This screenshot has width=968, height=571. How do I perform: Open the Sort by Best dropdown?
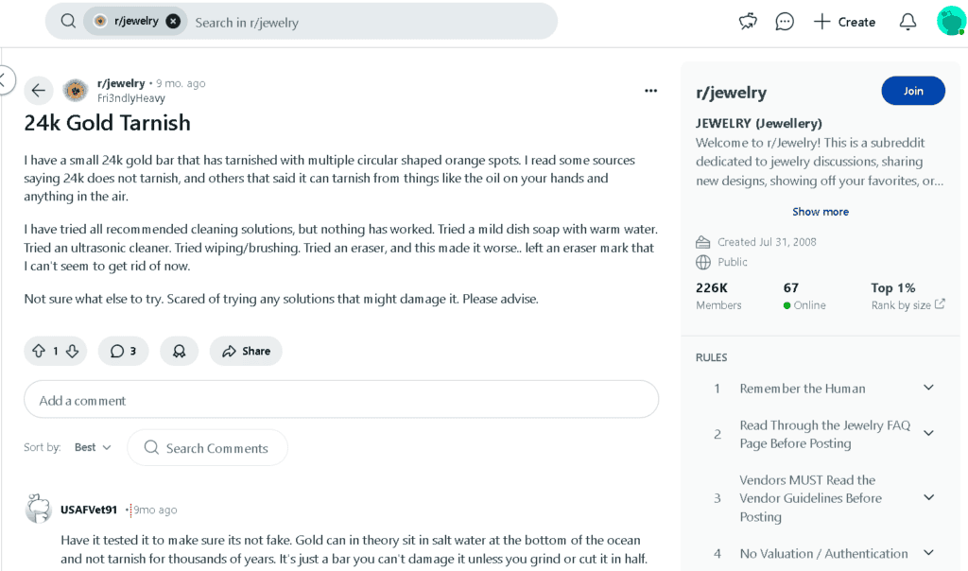[93, 447]
